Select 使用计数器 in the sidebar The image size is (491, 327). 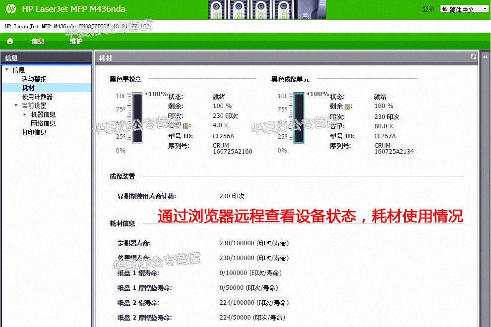click(37, 97)
